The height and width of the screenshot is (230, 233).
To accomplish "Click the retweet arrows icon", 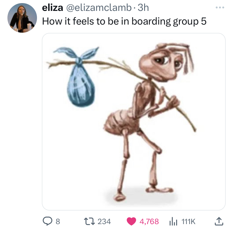I will [89, 221].
